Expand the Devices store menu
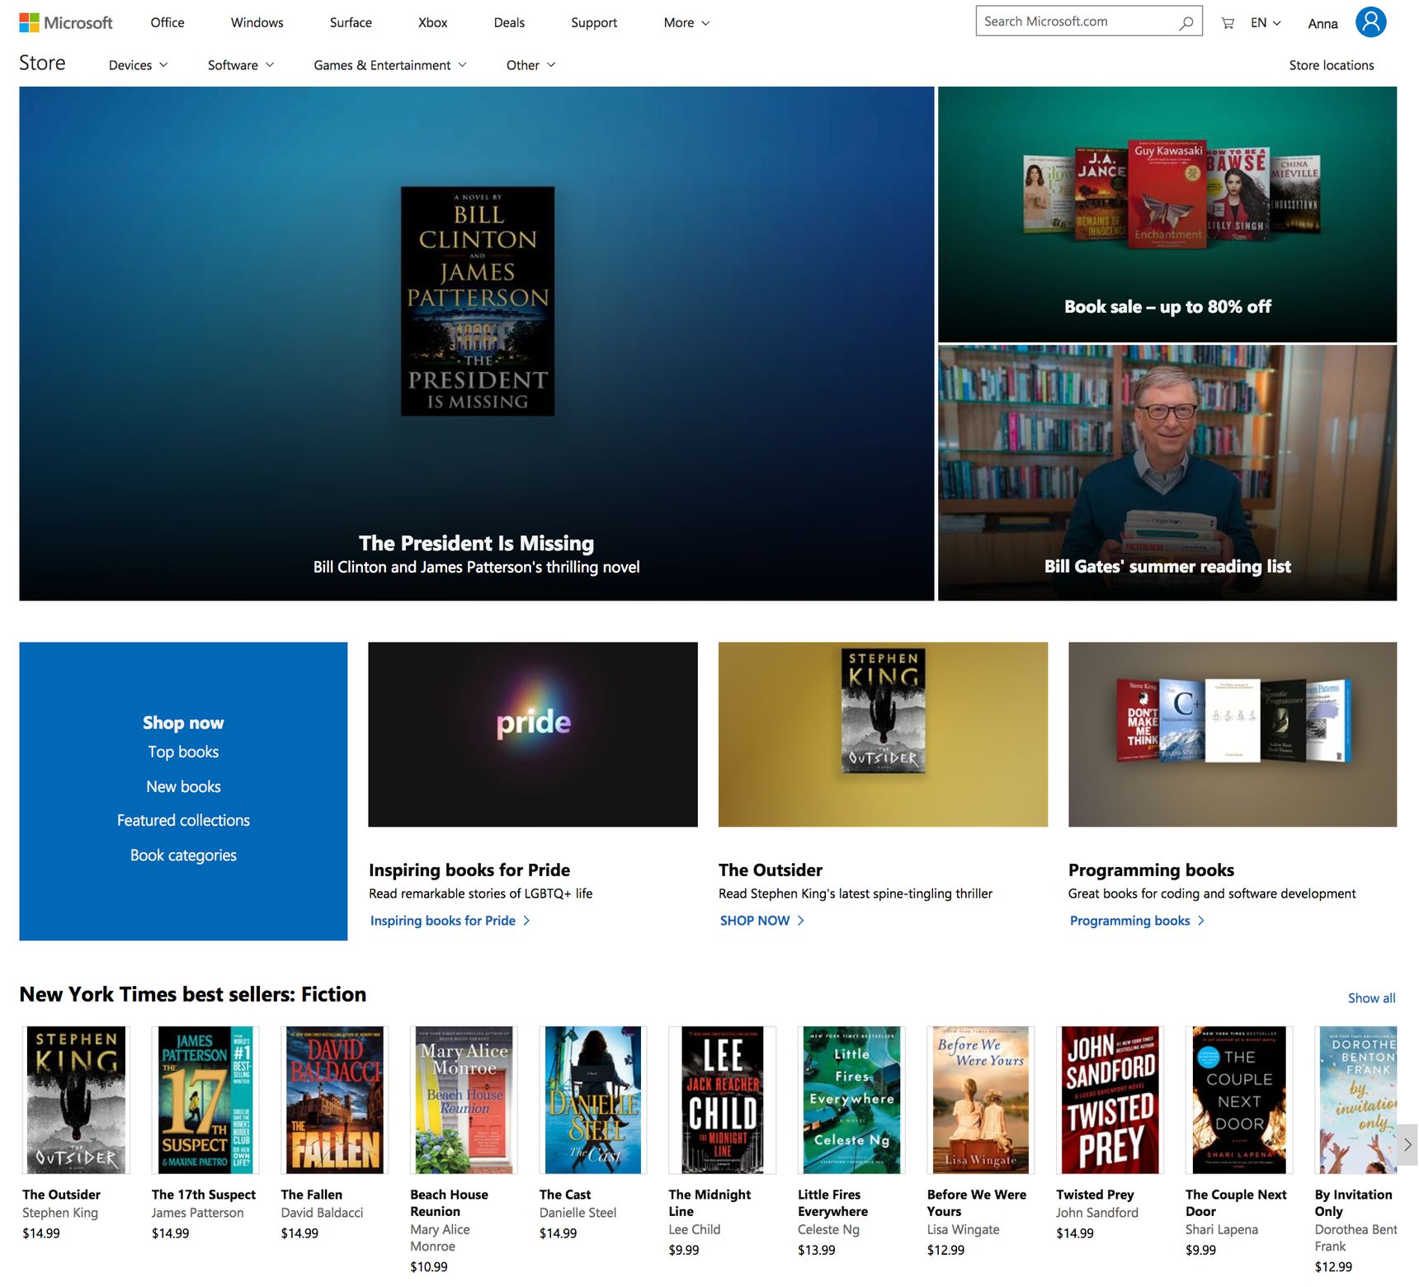This screenshot has width=1419, height=1287. click(x=139, y=65)
